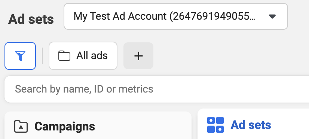
Task: Open the blue funnel filter button
Action: [x=20, y=56]
